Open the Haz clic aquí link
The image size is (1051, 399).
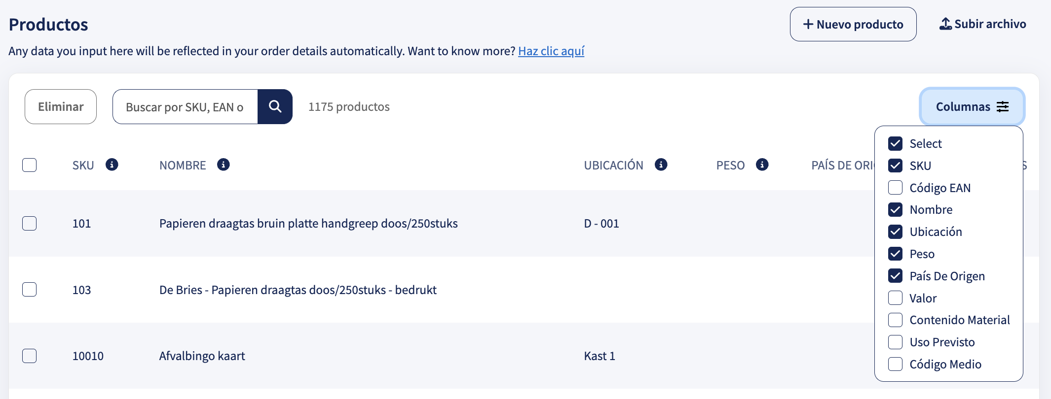click(x=551, y=51)
